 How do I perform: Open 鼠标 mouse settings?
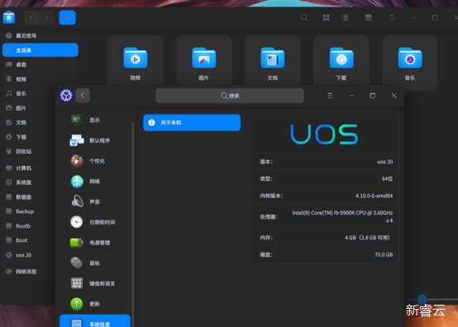pos(95,263)
